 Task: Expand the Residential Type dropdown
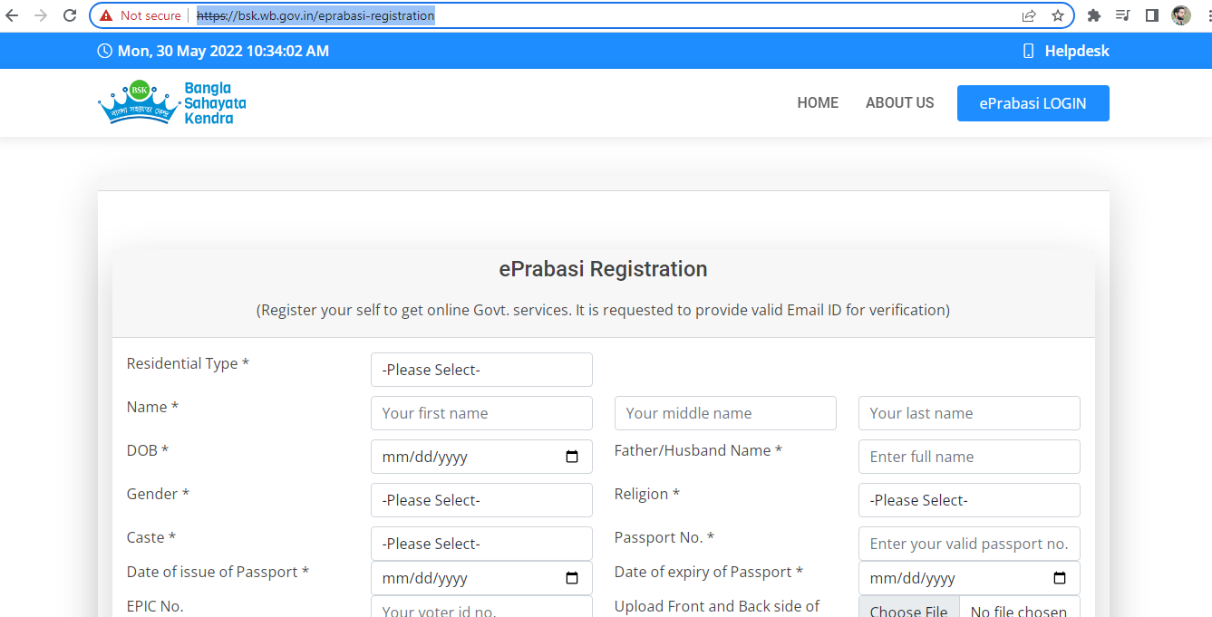point(481,370)
